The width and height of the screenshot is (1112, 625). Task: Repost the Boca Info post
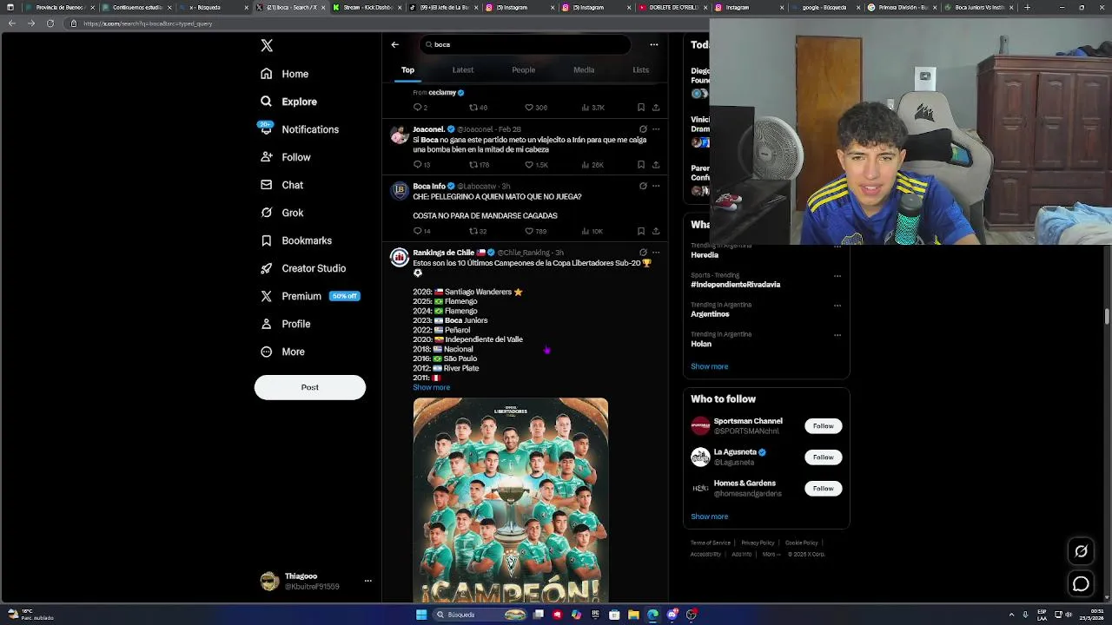478,231
